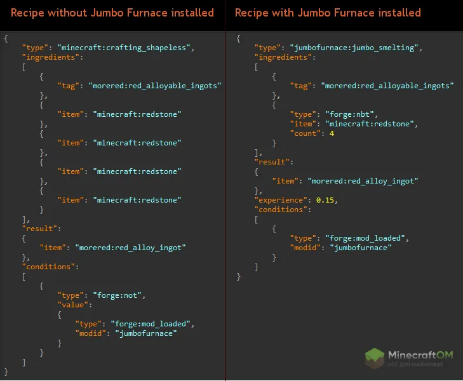Screen dimensions: 463x381
Task: Click the "conditions" key in left recipe
Action: click(48, 267)
